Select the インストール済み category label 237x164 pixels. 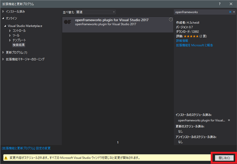(16, 11)
